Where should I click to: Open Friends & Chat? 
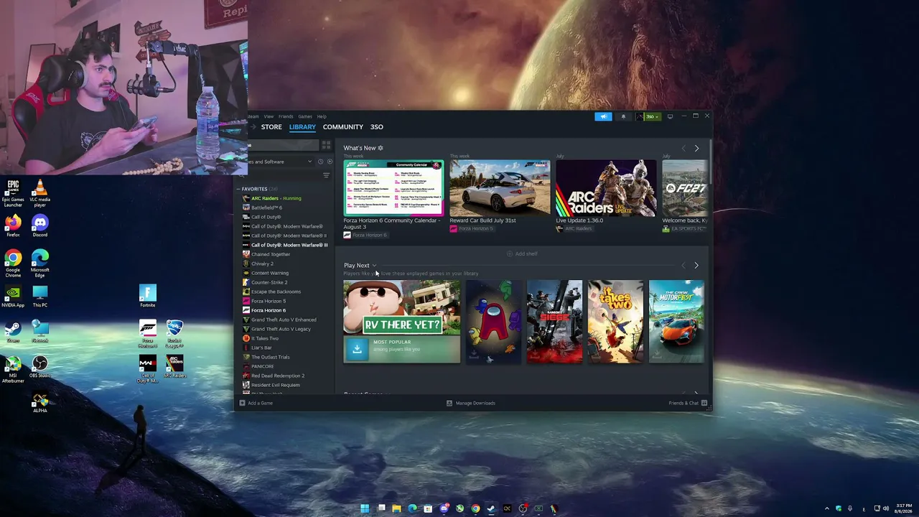click(687, 403)
